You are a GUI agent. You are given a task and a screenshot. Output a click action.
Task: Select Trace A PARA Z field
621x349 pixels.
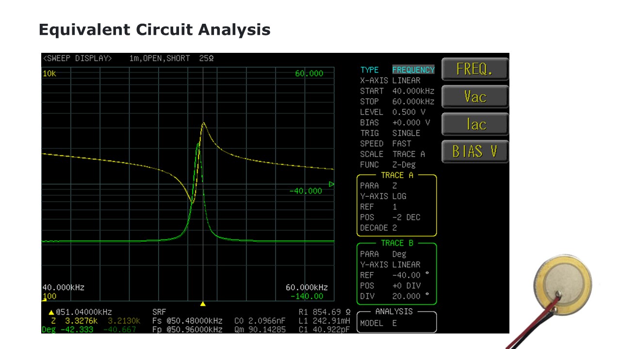(x=378, y=186)
